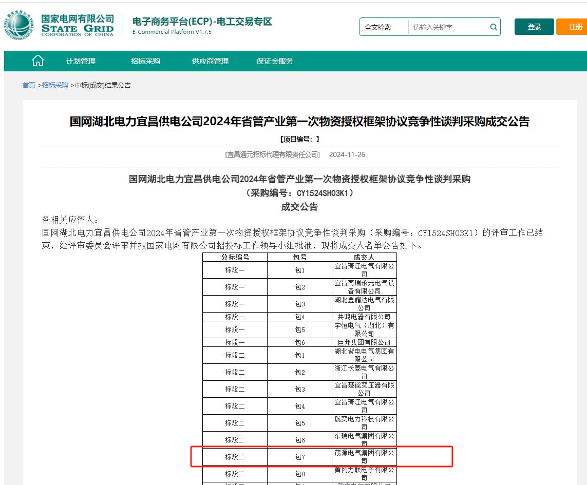The image size is (587, 485).
Task: Open the 招标采购 menu
Action: tap(145, 61)
